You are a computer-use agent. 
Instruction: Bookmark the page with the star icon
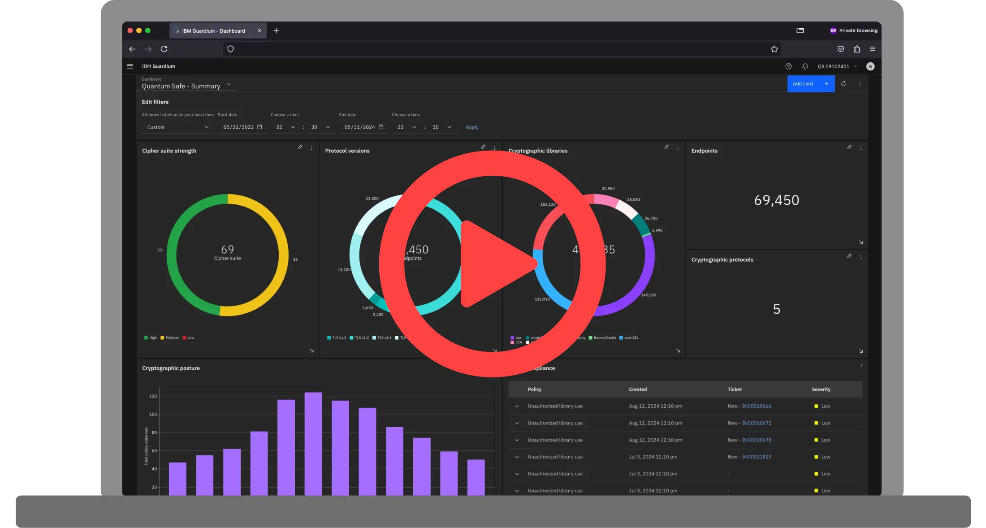pos(774,49)
